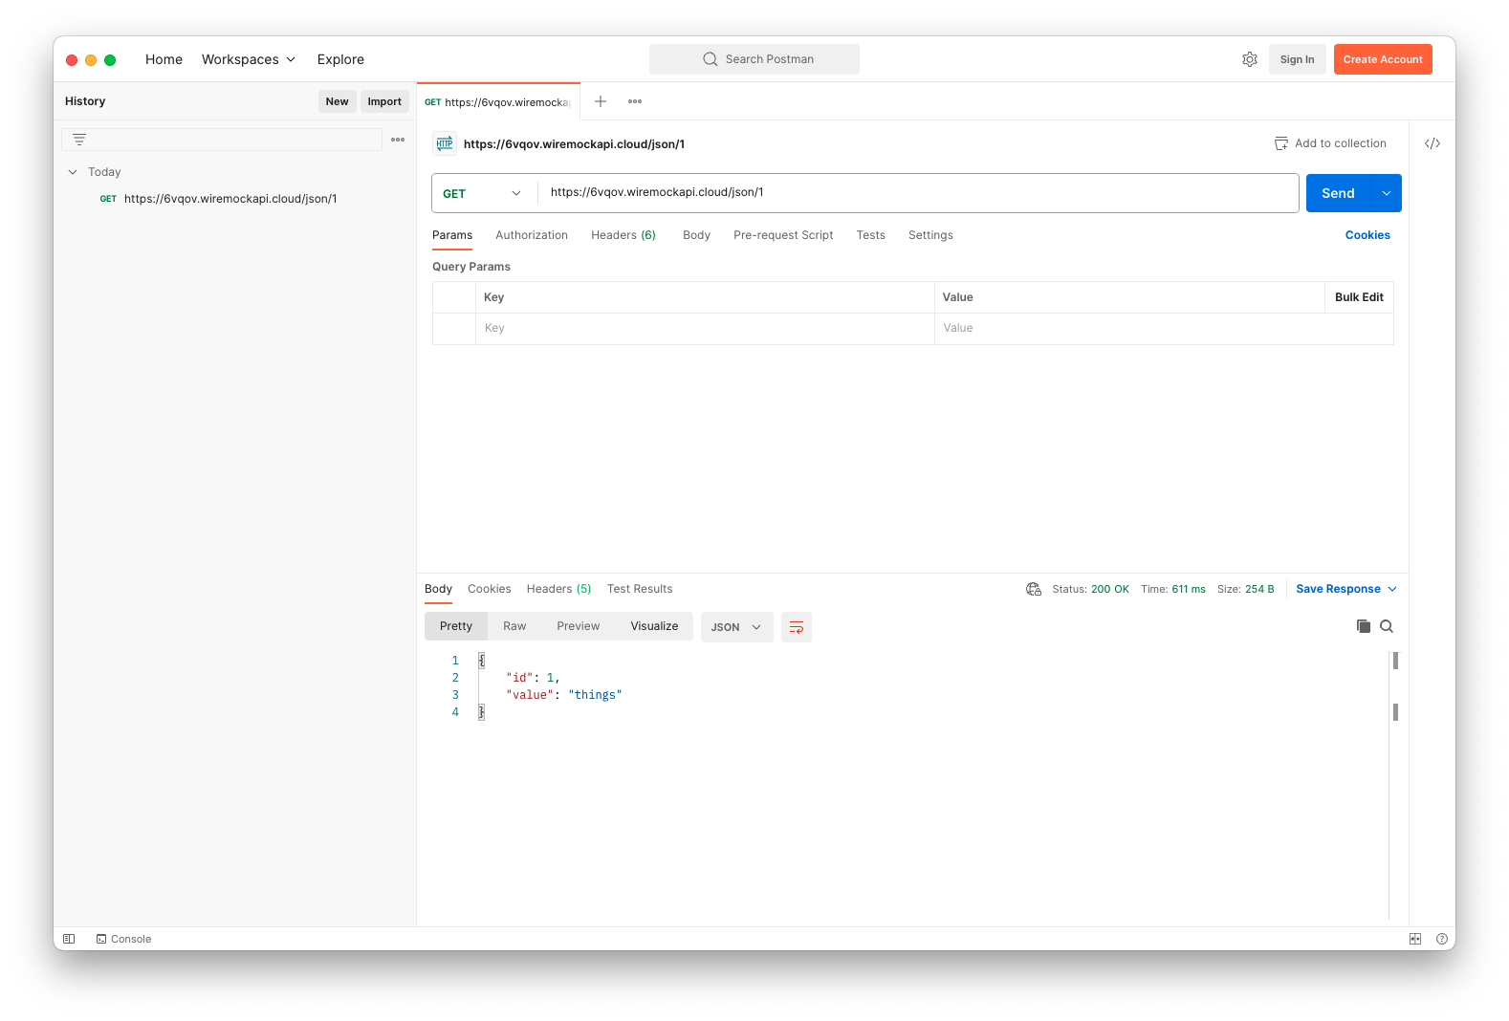Click the request URL input field
The width and height of the screenshot is (1509, 1021).
coord(918,193)
